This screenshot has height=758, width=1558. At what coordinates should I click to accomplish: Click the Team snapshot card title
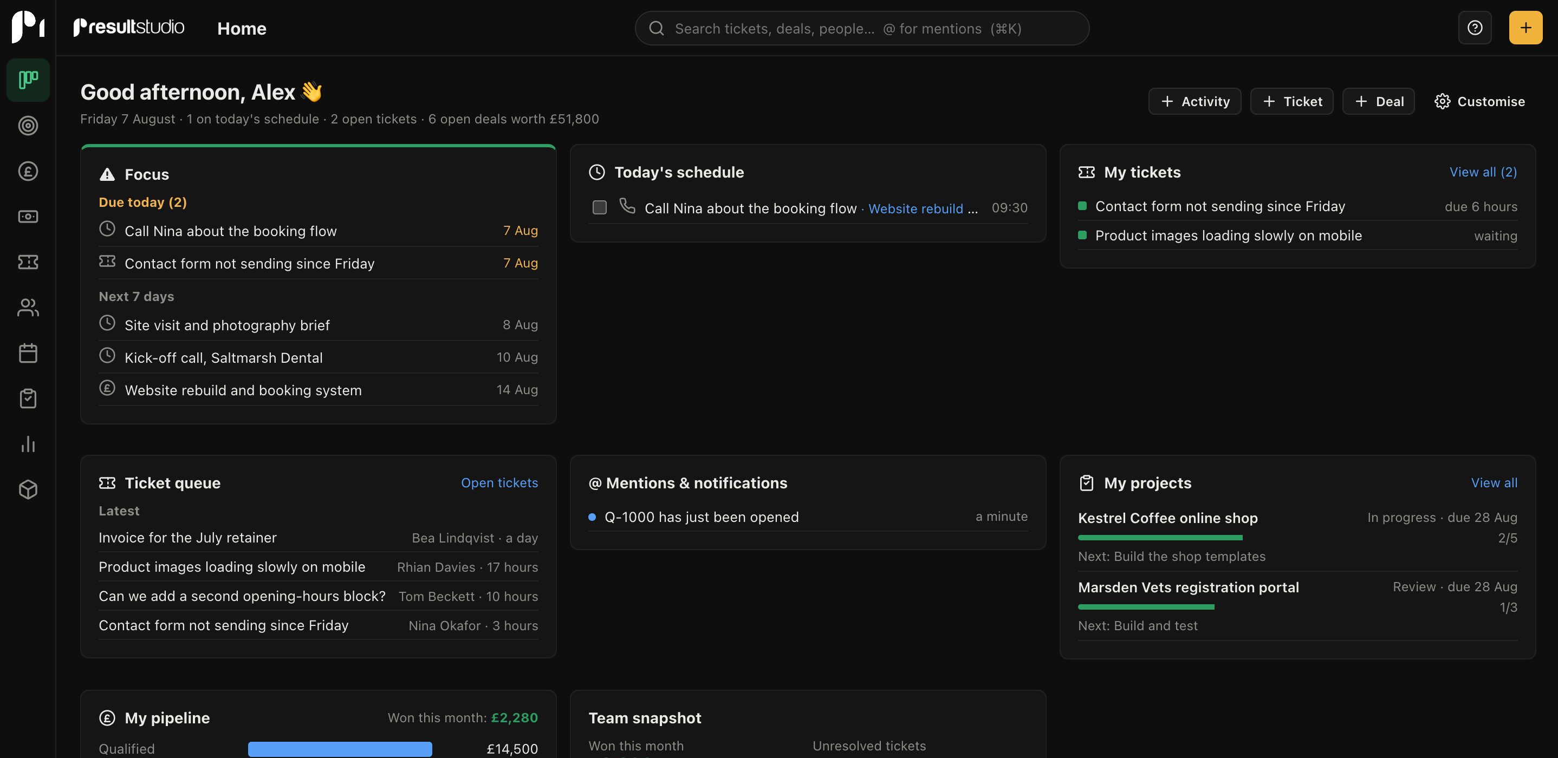(x=644, y=718)
